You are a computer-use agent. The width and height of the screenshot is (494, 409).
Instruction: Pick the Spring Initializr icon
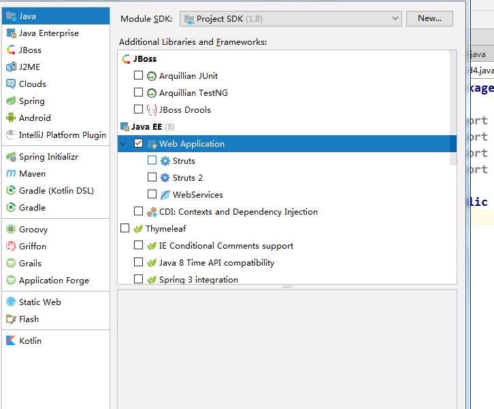tap(11, 157)
